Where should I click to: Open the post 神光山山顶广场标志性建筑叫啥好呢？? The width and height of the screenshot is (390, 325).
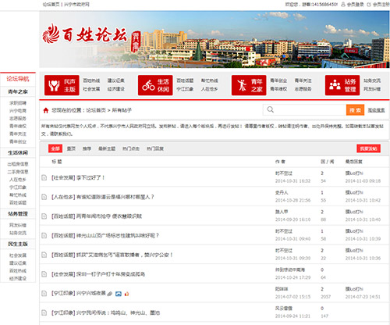(118, 235)
